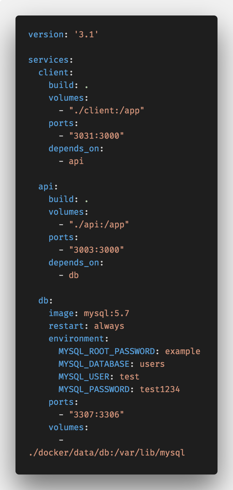Click depends_on under the client service
Image resolution: width=233 pixels, height=490 pixels.
tap(74, 149)
